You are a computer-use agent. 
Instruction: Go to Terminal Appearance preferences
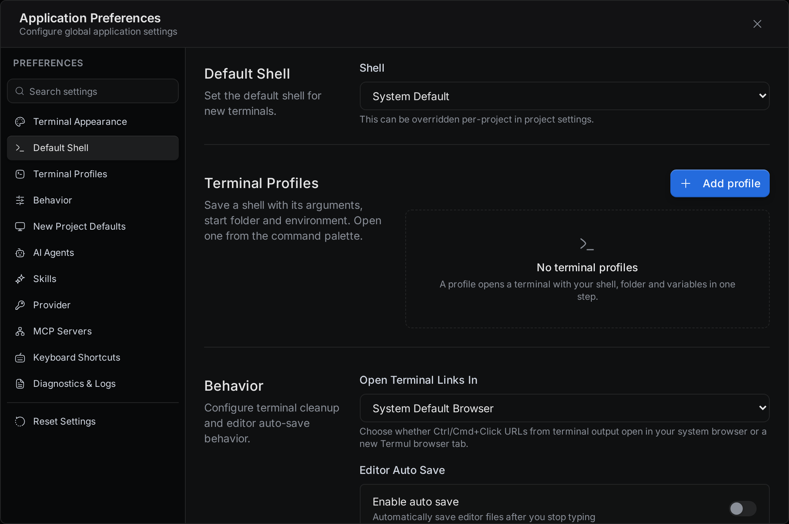pyautogui.click(x=93, y=122)
